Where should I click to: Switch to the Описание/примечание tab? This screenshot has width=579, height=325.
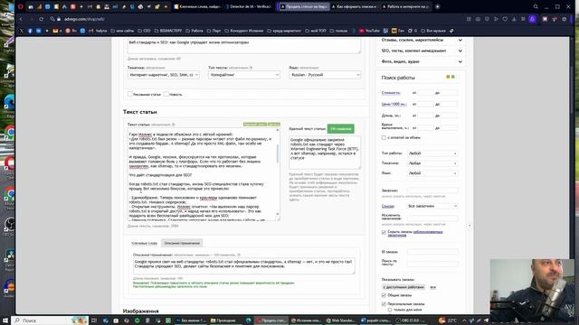pyautogui.click(x=182, y=243)
